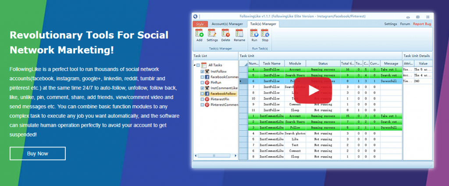449x186 pixels.
Task: Click the 'Like' cell in InstCommentLike row 5
Action: (295, 139)
